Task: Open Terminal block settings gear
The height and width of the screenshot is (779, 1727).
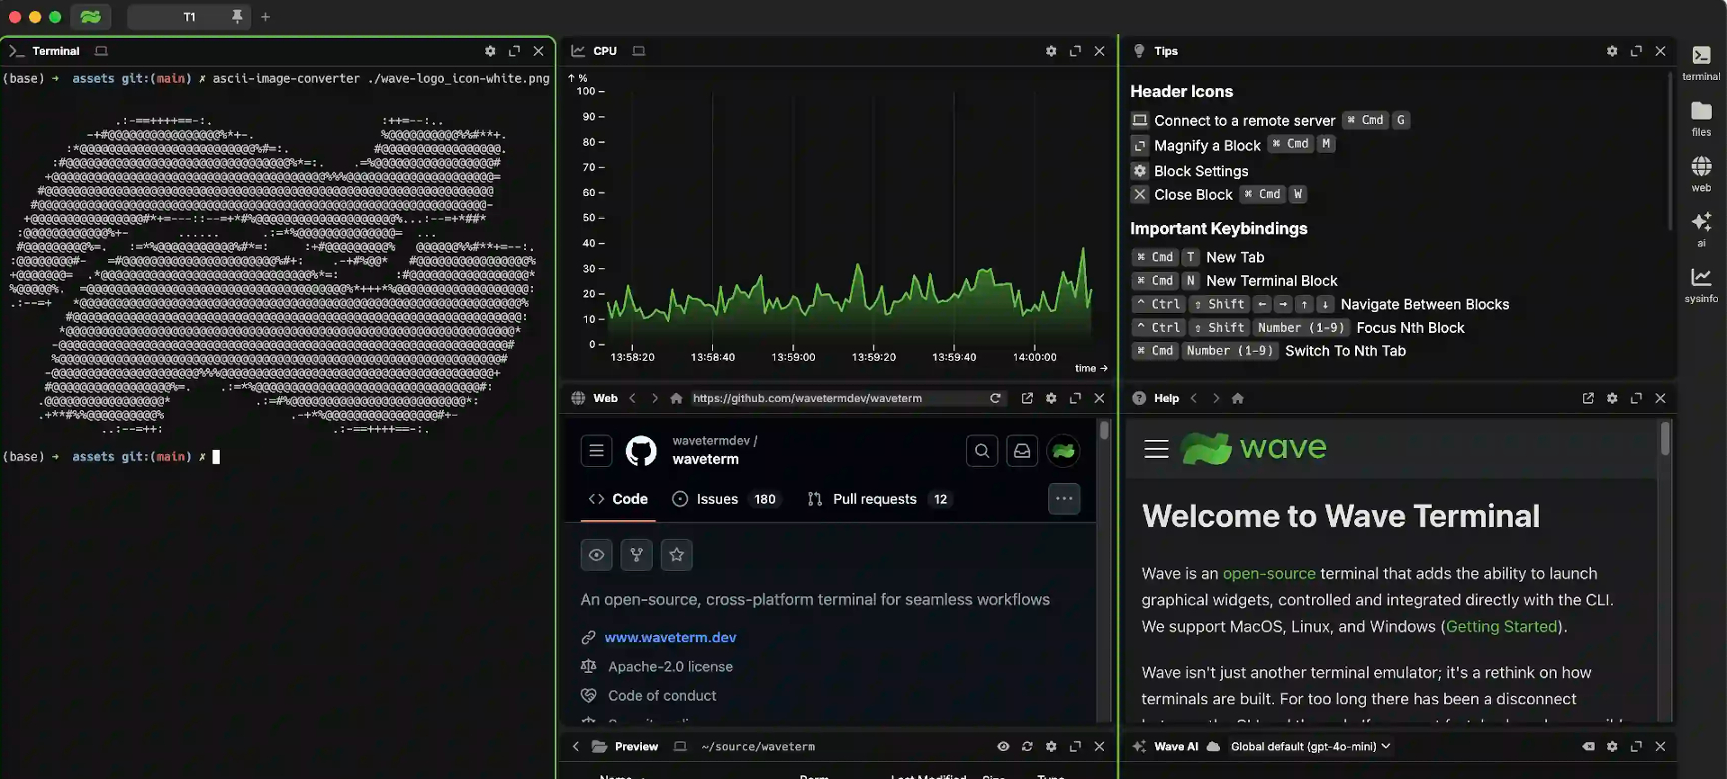Action: click(x=490, y=51)
